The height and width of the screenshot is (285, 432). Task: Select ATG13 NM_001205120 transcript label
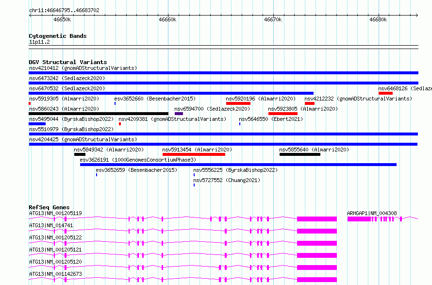click(x=55, y=262)
